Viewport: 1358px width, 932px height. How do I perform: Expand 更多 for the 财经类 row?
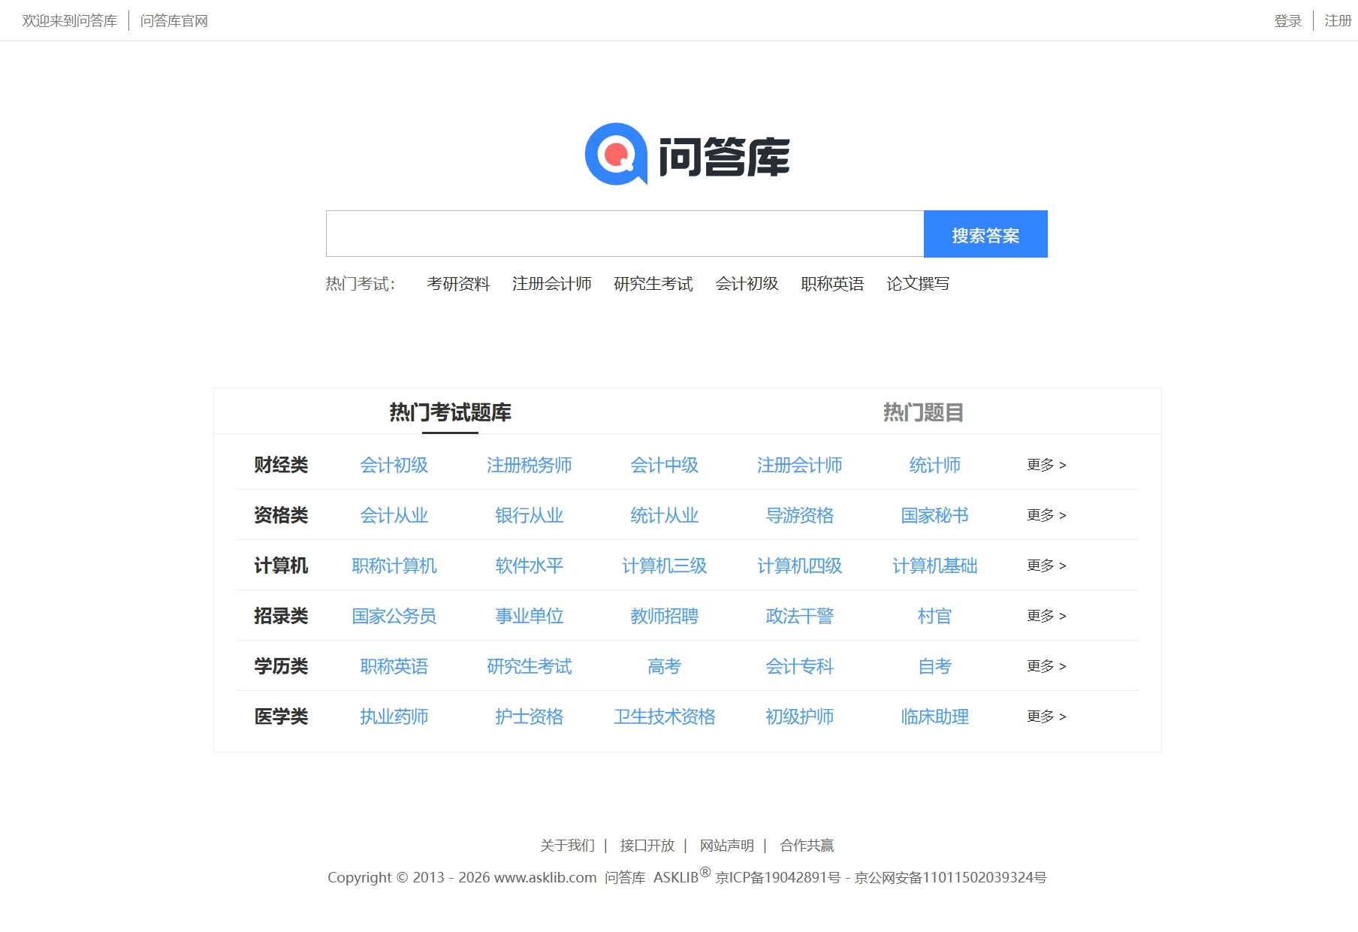click(x=1044, y=465)
